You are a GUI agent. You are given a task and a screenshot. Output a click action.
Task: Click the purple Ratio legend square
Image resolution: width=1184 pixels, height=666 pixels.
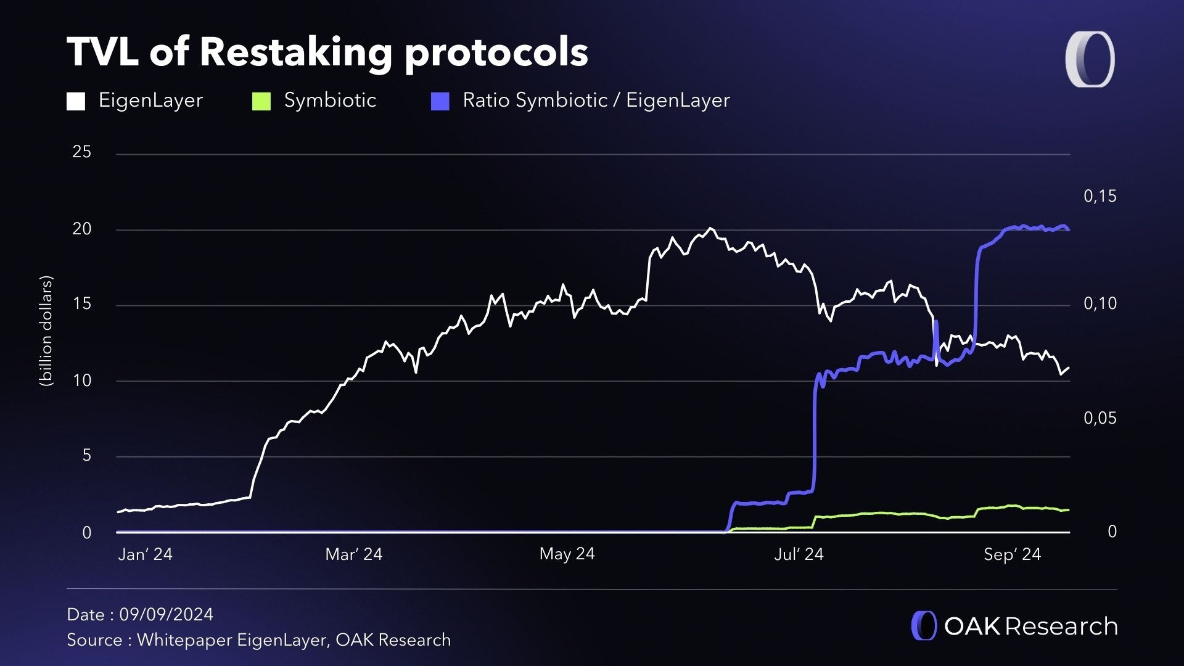tap(440, 101)
